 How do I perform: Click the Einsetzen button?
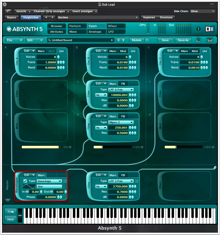pyautogui.click(x=166, y=17)
